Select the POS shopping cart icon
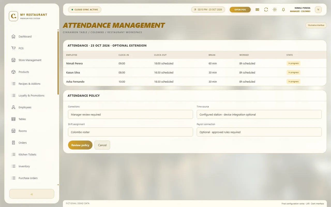Screen dimensions: 331x207 [13, 48]
